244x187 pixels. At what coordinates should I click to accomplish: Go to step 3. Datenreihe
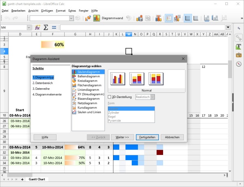tap(41, 89)
